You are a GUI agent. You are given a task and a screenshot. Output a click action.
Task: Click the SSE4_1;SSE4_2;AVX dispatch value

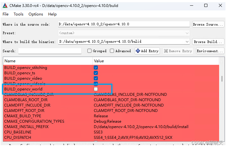pos(133,138)
